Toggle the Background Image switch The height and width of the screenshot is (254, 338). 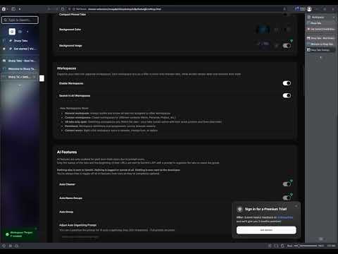pos(287,46)
